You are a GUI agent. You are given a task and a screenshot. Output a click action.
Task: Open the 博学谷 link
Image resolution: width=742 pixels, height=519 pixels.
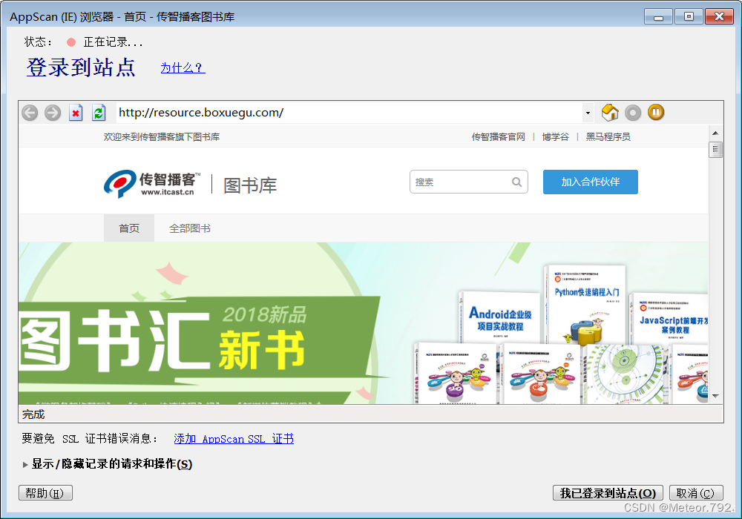[x=556, y=137]
